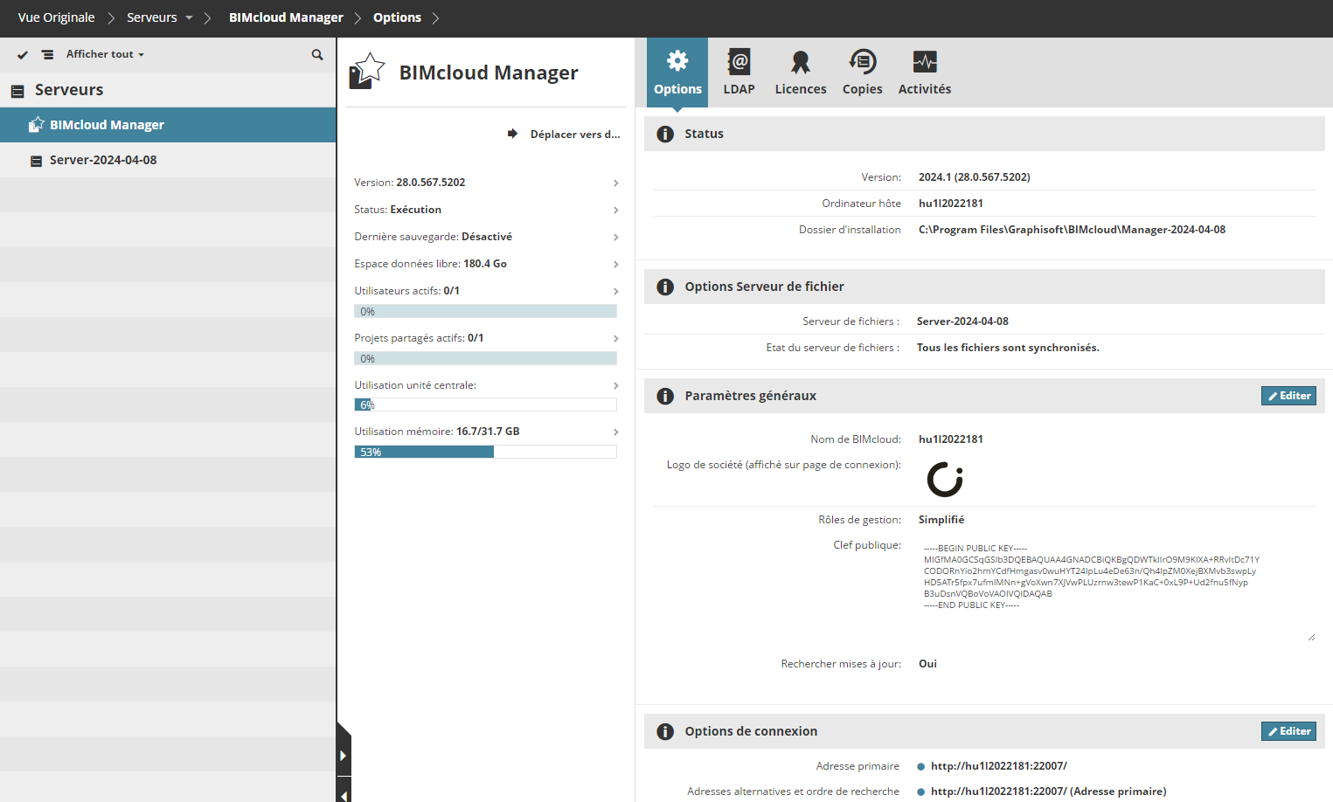Click the Projets partagés actifs 0% progress bar
This screenshot has height=802, width=1333.
coord(485,358)
